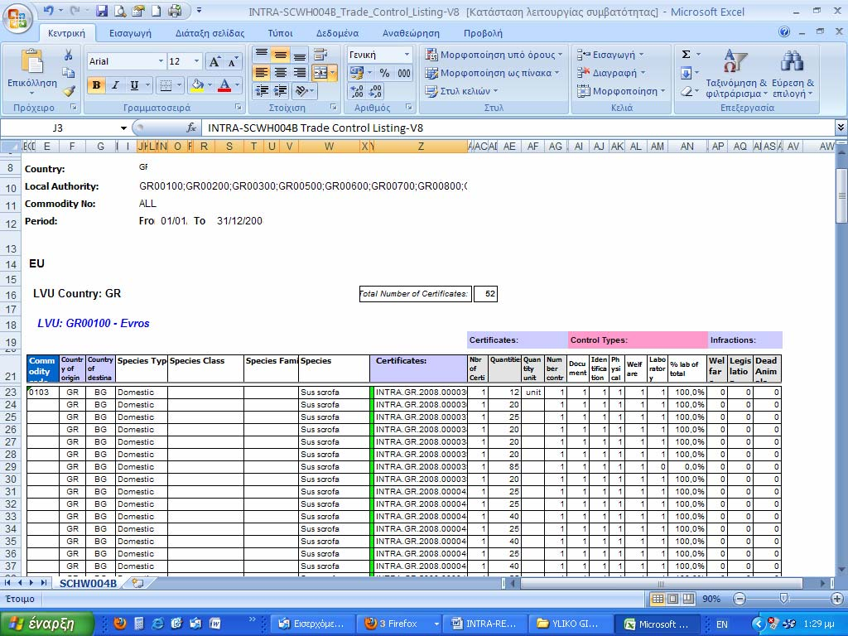Click the horizontal scrollbar thumb
This screenshot has width=848, height=636.
pyautogui.click(x=661, y=584)
